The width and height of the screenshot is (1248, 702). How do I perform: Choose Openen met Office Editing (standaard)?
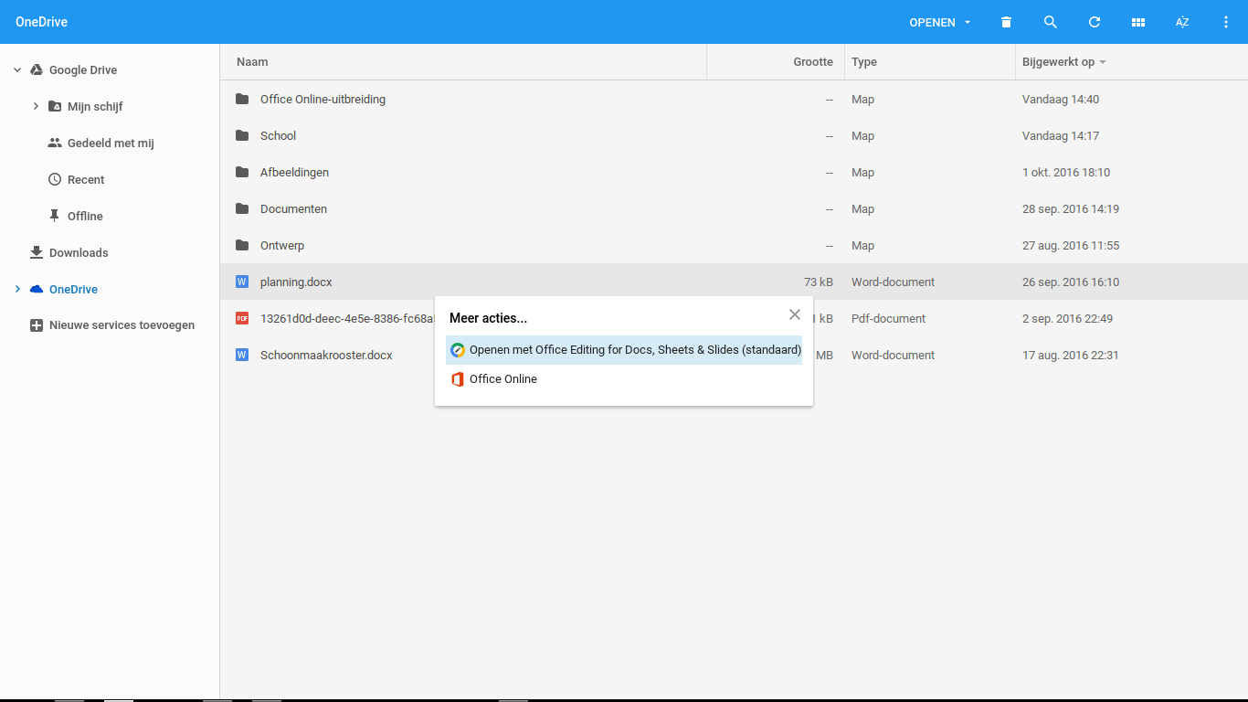[x=624, y=350]
